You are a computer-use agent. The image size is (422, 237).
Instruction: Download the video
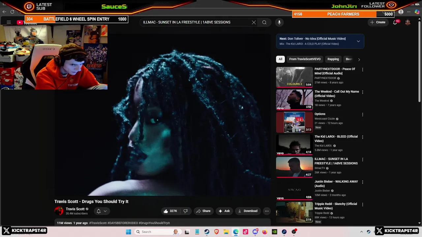coord(248,211)
